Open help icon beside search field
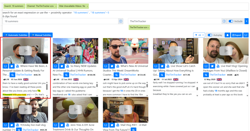The image size is (250, 131). pos(121,21)
